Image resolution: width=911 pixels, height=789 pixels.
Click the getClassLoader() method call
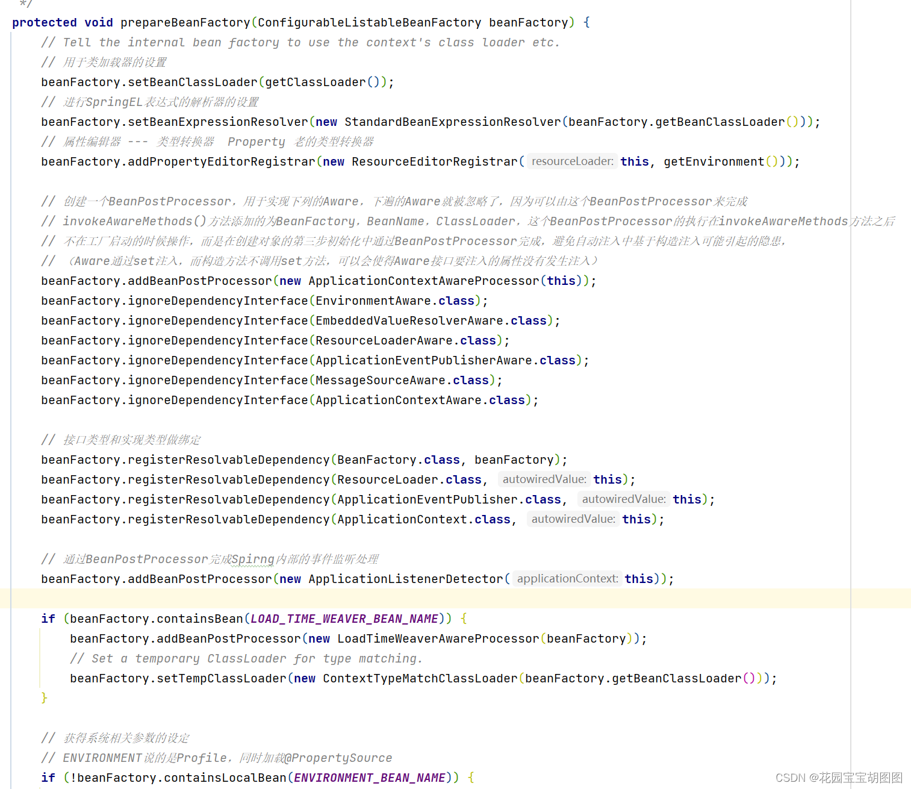[323, 82]
